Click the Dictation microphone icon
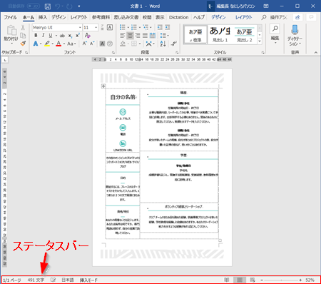The width and height of the screenshot is (321, 284). click(295, 30)
